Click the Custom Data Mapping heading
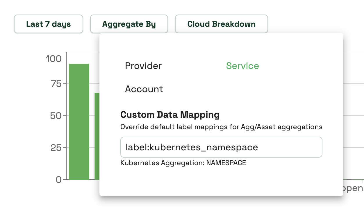 click(x=170, y=115)
